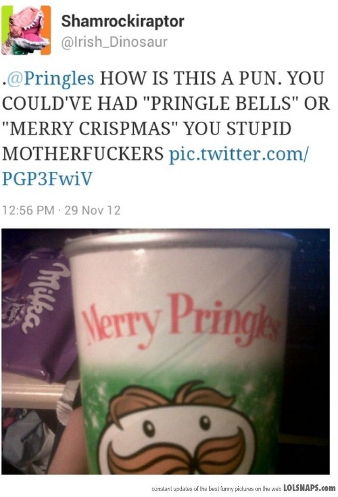Click the purple Milka package in photo
338x497 pixels.
[38, 314]
